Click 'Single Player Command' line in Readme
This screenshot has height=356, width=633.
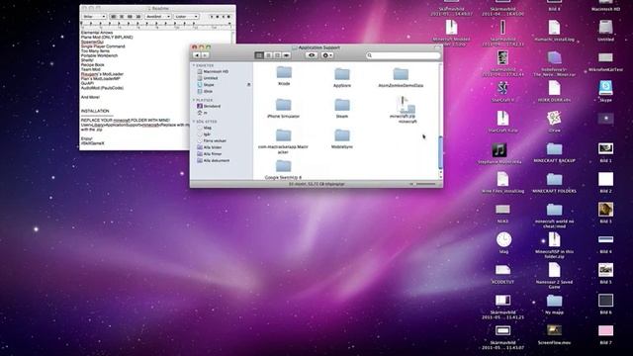pos(103,46)
